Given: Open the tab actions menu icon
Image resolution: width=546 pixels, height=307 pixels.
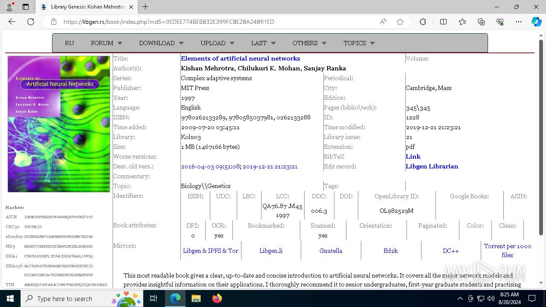Looking at the screenshot, I should (x=26, y=7).
